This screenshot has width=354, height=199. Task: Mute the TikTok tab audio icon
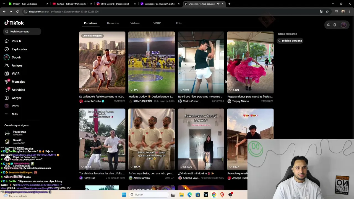218,4
